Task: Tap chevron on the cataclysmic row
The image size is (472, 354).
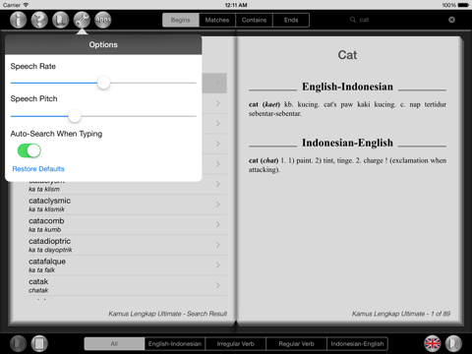Action: pos(218,205)
